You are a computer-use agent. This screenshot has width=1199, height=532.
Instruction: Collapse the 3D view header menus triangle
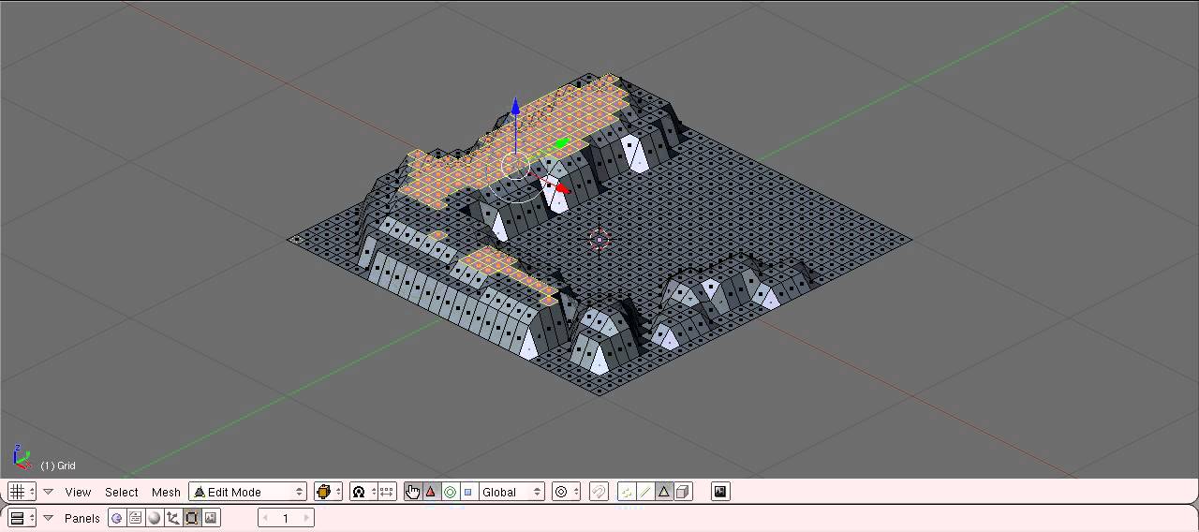click(49, 492)
